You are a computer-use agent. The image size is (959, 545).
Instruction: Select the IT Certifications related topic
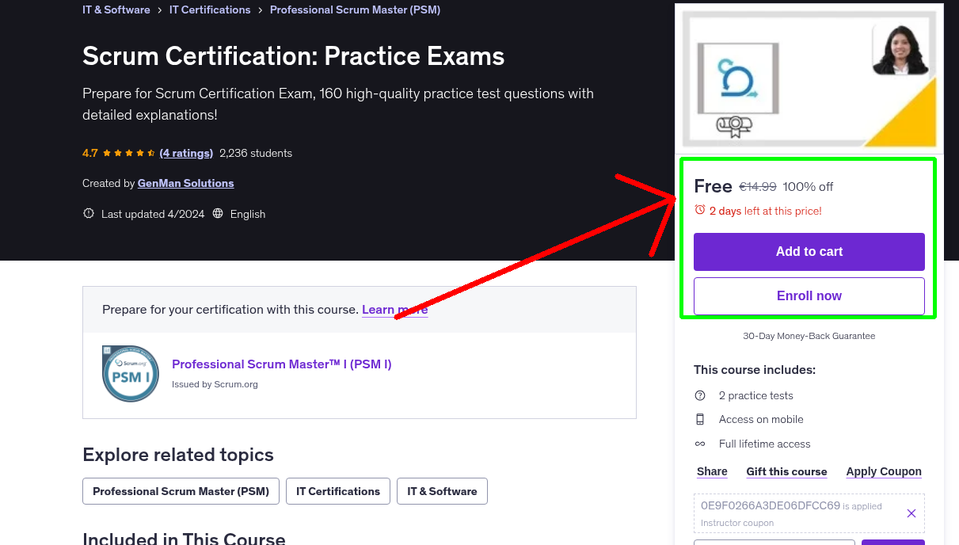point(337,491)
